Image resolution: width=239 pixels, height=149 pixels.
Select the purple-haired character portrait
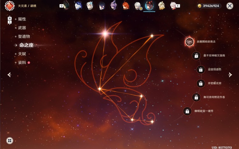pos(113,6)
